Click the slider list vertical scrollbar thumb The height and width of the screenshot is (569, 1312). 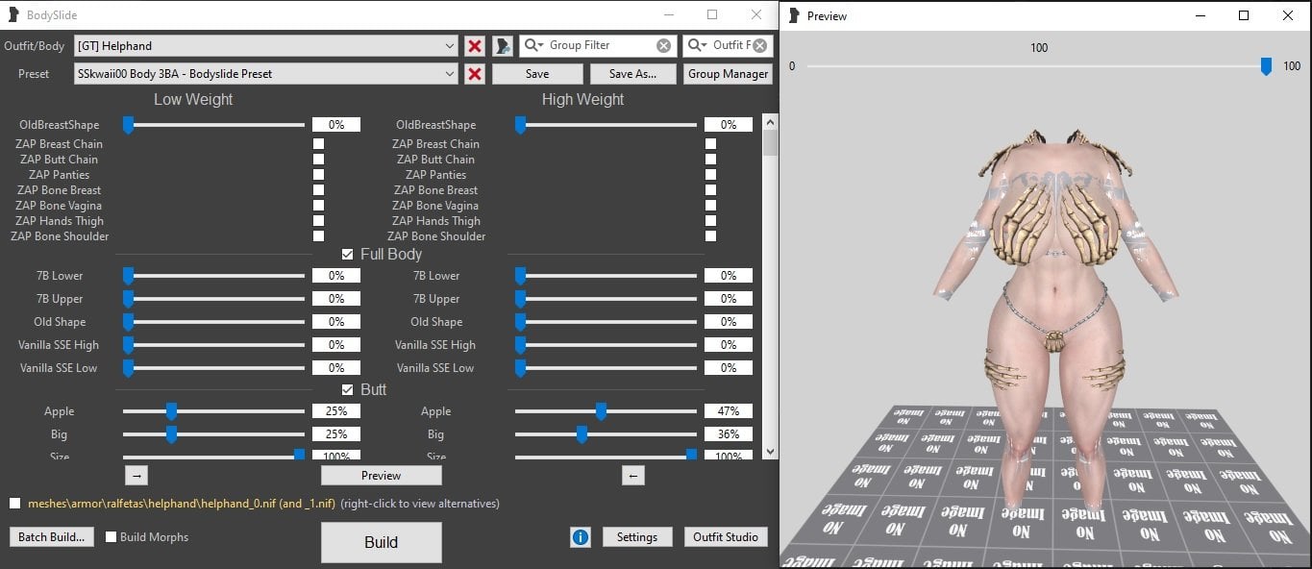point(770,142)
